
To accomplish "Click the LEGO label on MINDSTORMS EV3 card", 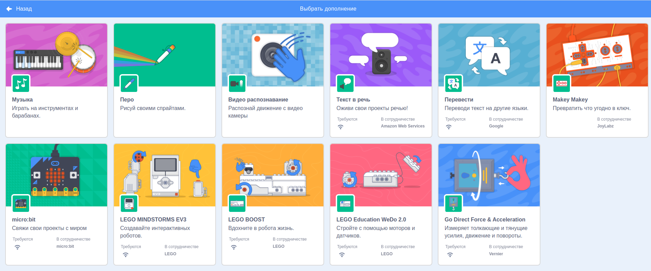I will (170, 254).
